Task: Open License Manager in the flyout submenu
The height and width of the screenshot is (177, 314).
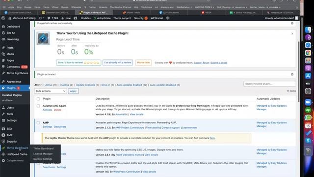Action: pos(43,154)
